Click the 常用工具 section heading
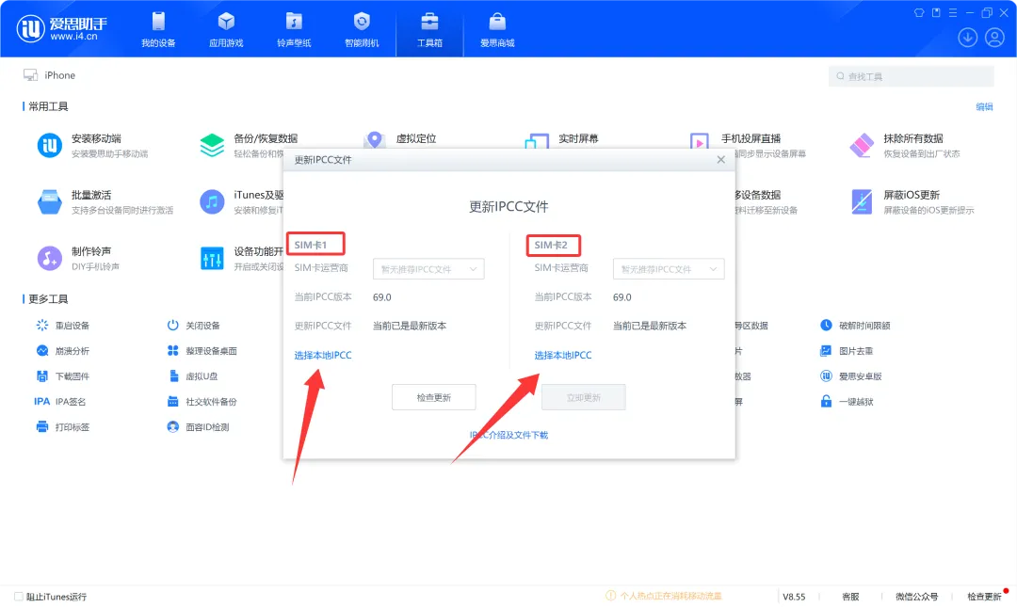 48,106
